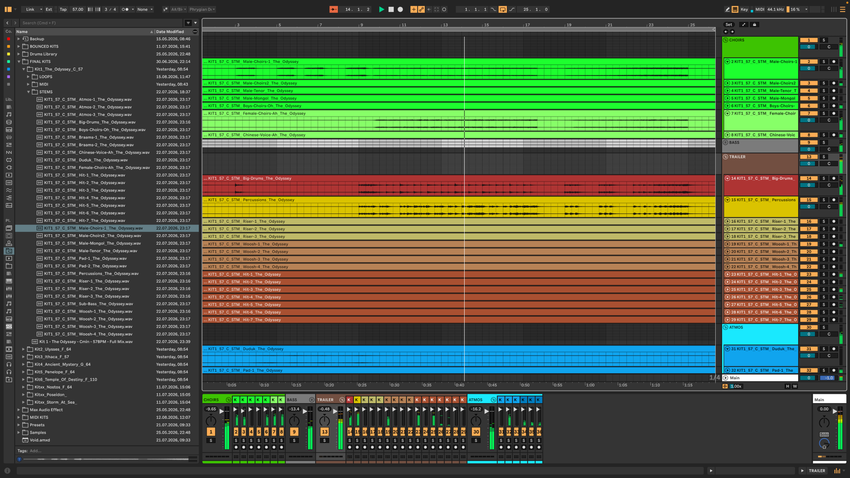850x478 pixels.
Task: Click the browser forward arrow
Action: click(15, 23)
